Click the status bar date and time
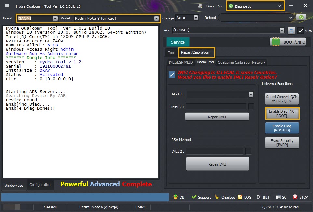This screenshot has width=313, height=212. point(280,207)
